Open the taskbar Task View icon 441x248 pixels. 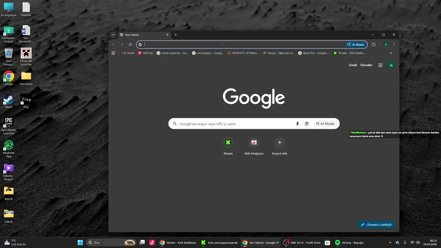pos(142,242)
